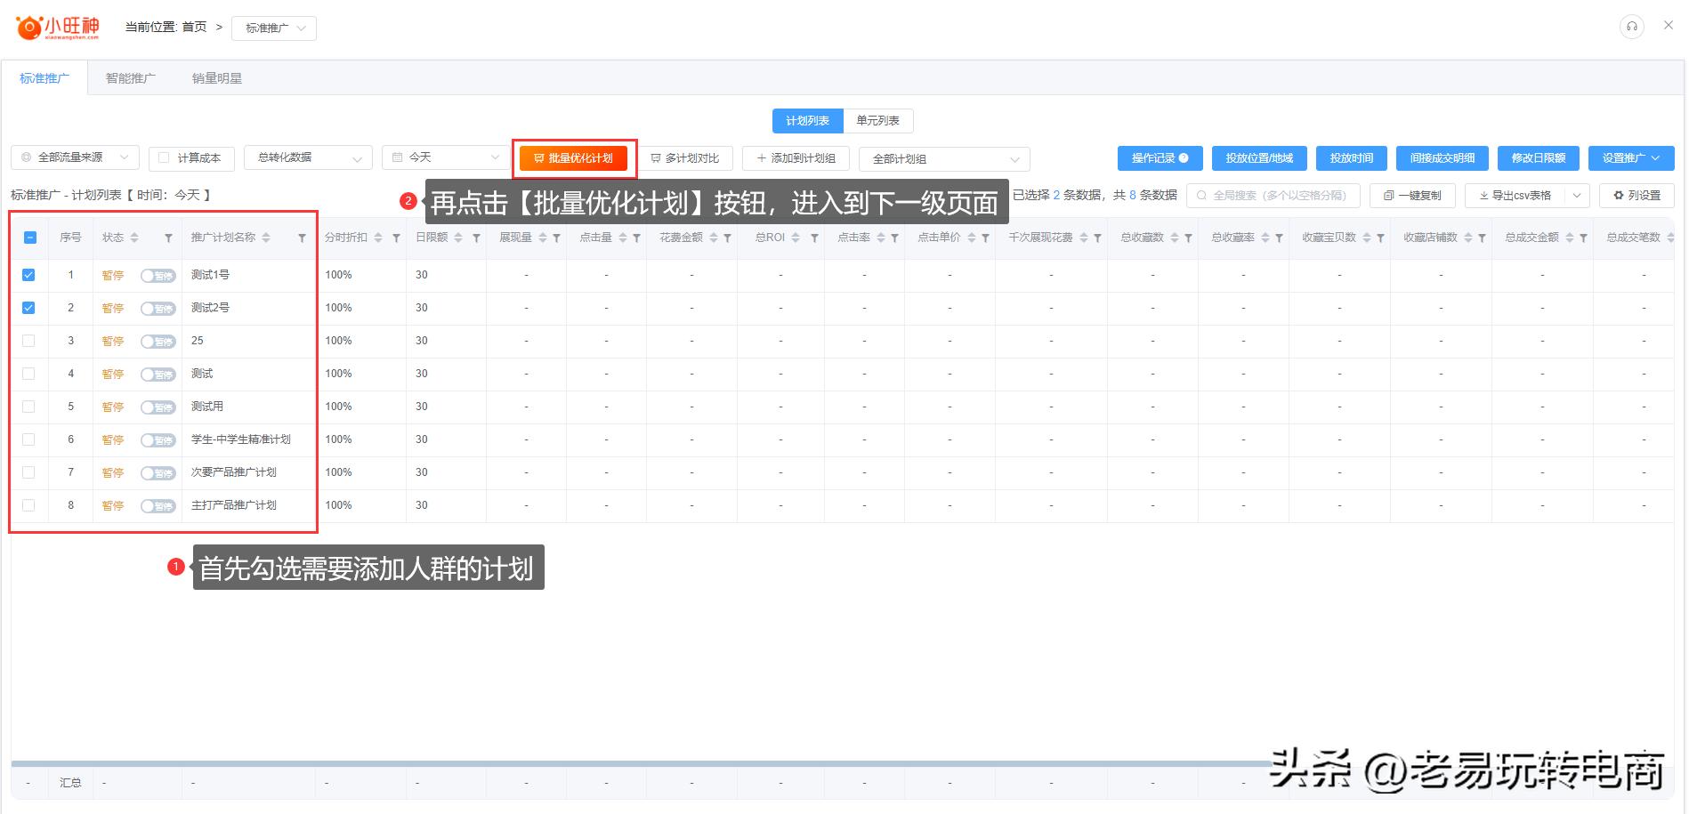Screen dimensions: 1689x814
Task: Toggle the select-all header checkbox
Action: click(29, 238)
